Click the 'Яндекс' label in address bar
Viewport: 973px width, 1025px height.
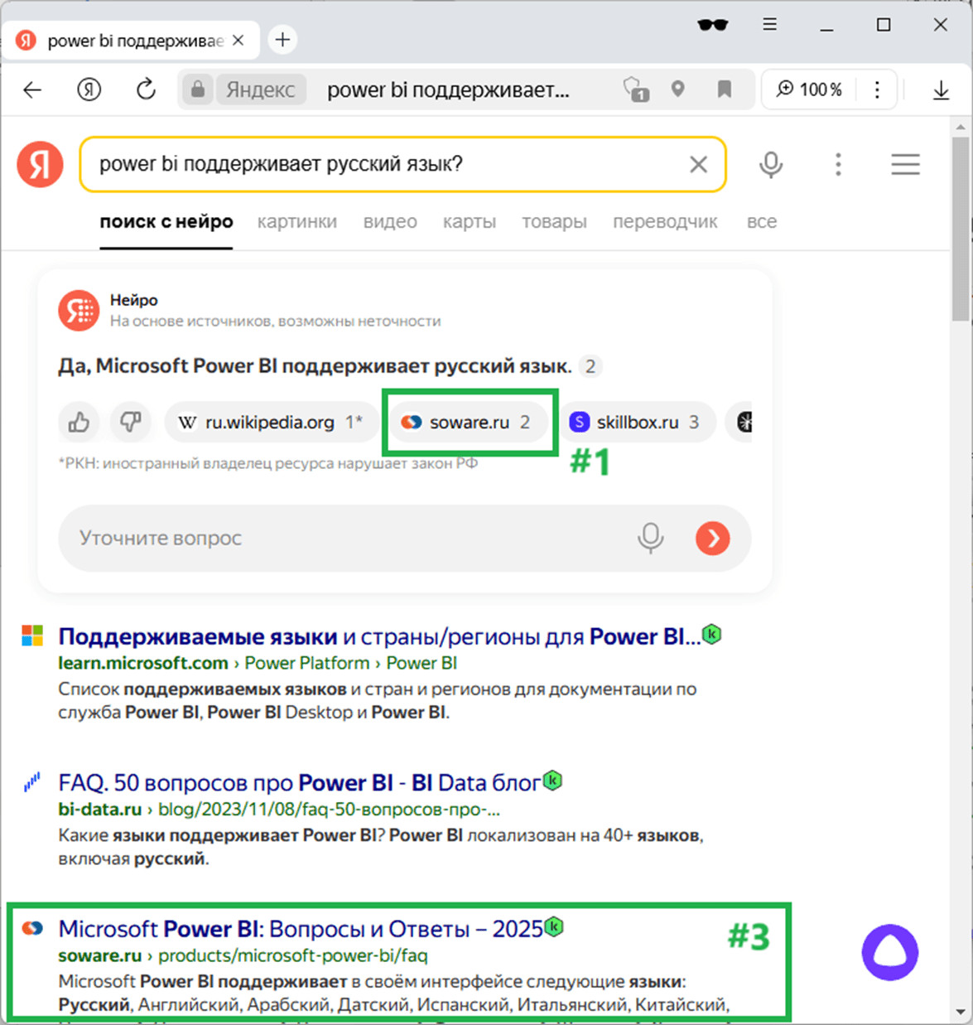tap(261, 89)
